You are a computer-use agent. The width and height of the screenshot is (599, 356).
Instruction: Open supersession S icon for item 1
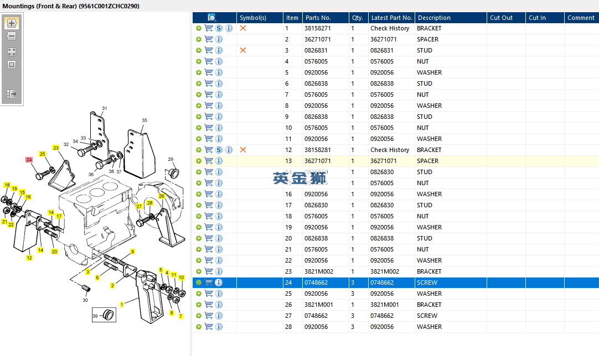tap(219, 28)
